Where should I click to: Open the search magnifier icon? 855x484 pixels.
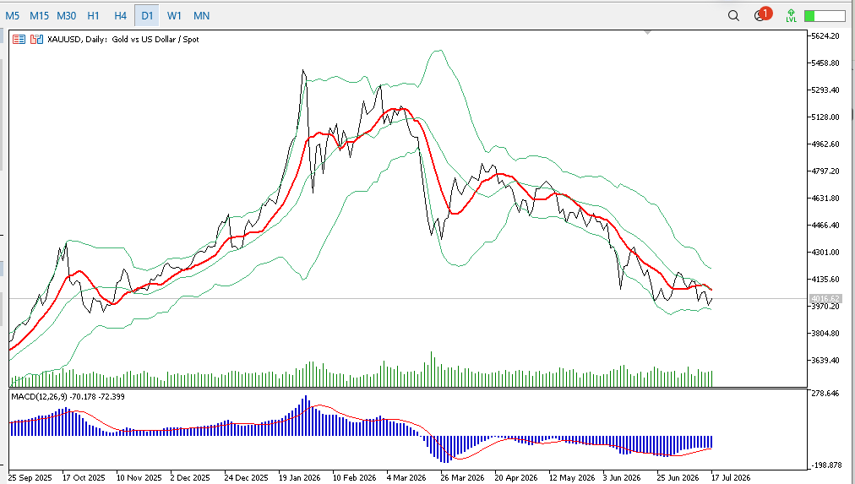(x=733, y=16)
